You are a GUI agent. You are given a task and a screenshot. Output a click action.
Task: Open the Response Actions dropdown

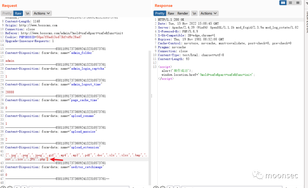tap(208, 13)
